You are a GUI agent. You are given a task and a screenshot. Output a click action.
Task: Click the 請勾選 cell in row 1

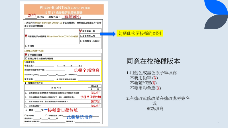(x=95, y=93)
